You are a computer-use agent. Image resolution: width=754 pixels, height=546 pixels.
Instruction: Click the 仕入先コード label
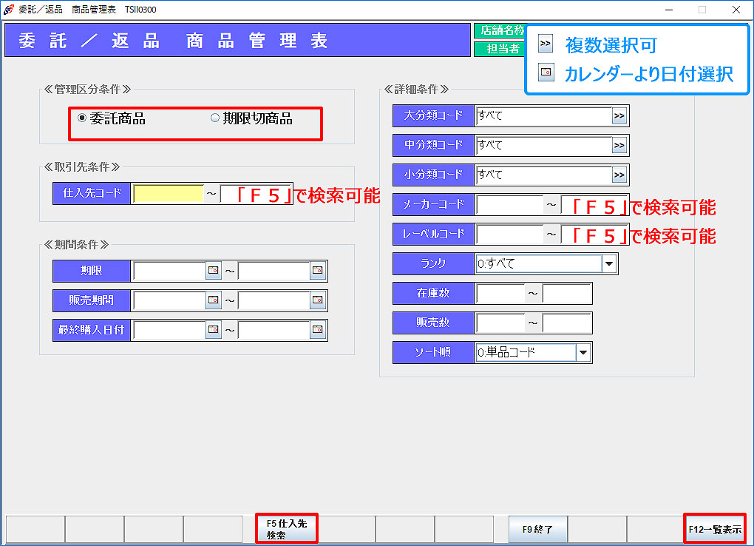92,194
